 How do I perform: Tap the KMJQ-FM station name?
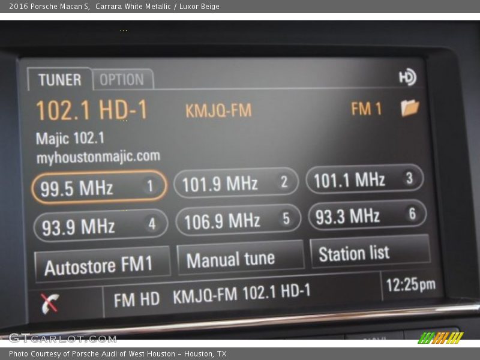click(218, 110)
